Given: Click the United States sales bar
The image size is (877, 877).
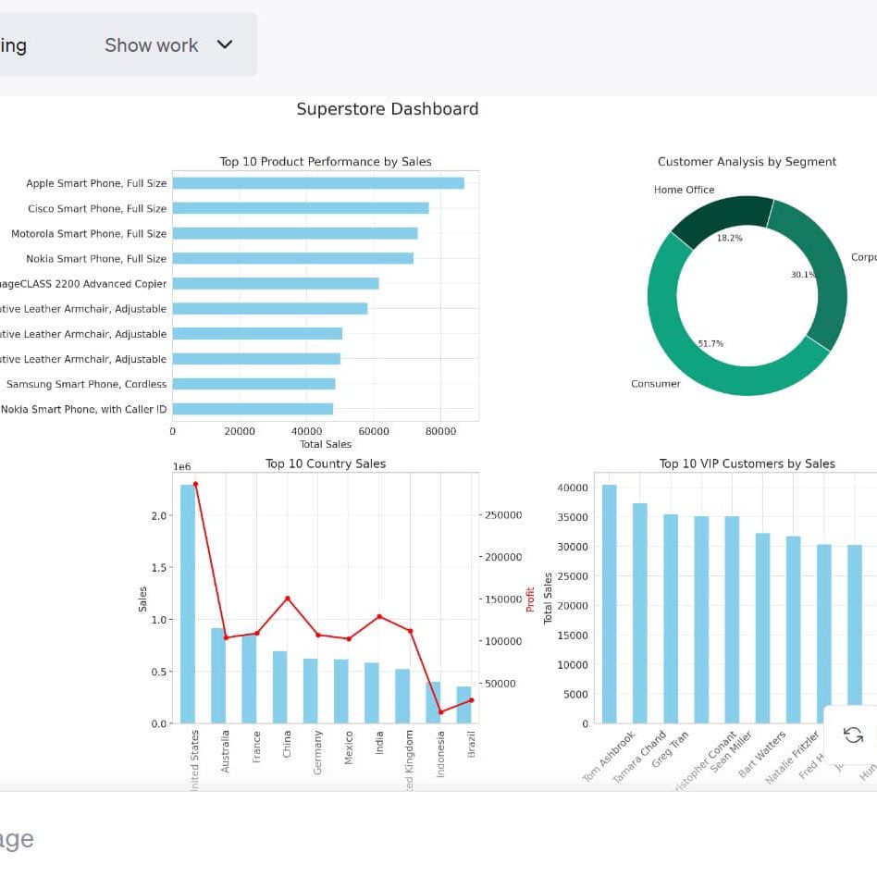Looking at the screenshot, I should (188, 601).
